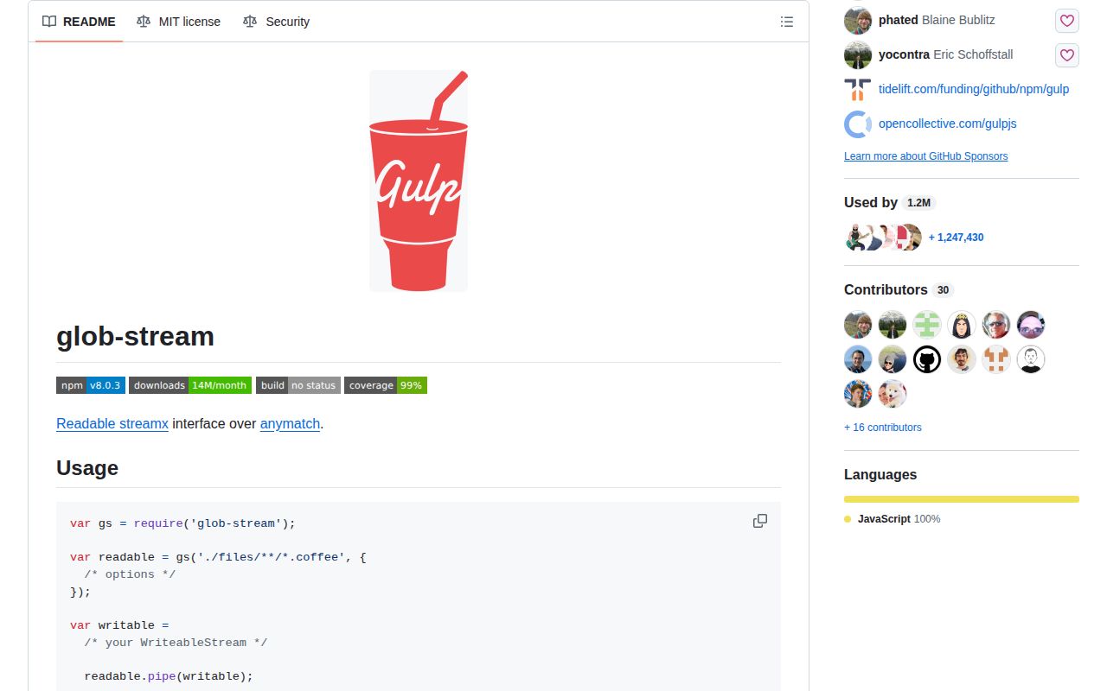Switch to the MIT license tab
The width and height of the screenshot is (1107, 691).
pos(178,22)
